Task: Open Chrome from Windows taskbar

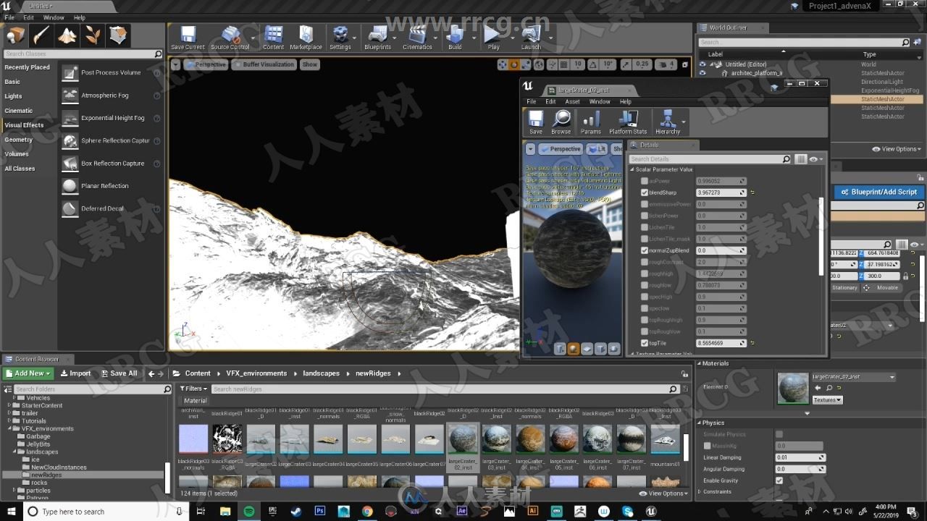Action: point(367,512)
